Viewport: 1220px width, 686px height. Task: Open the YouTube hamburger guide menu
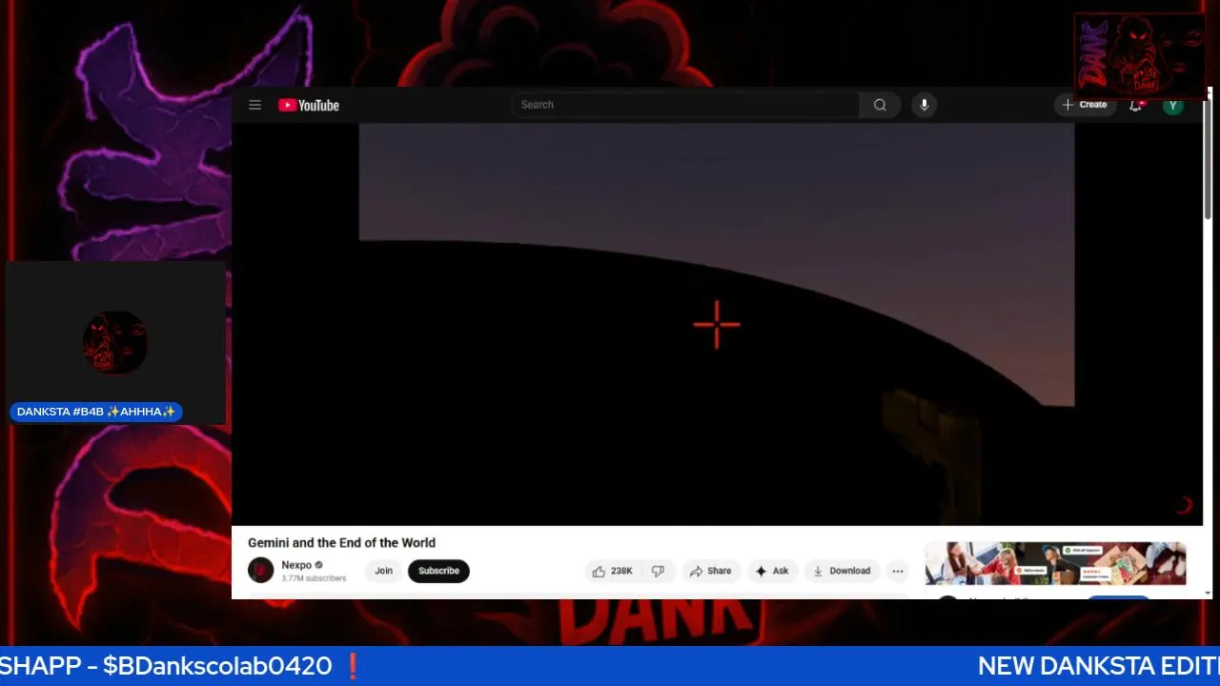[254, 105]
